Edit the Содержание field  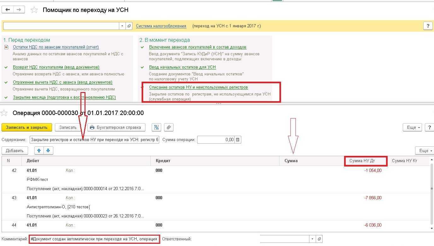pyautogui.click(x=94, y=139)
